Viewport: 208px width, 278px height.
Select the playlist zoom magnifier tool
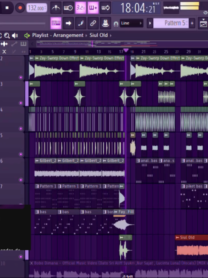7,36
